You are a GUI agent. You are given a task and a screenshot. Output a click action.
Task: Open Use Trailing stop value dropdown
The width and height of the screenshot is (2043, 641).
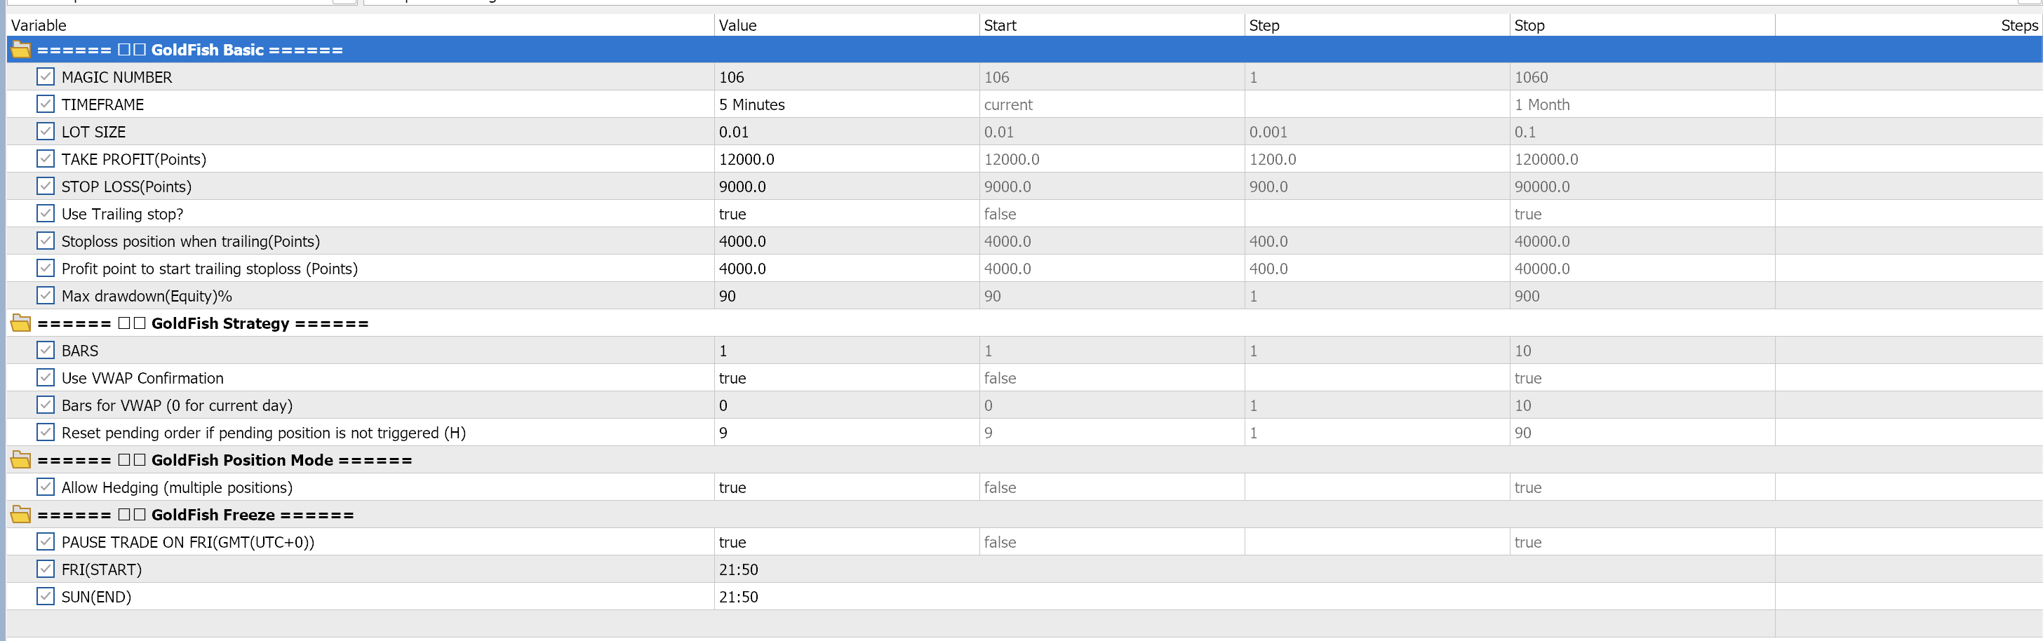click(846, 214)
